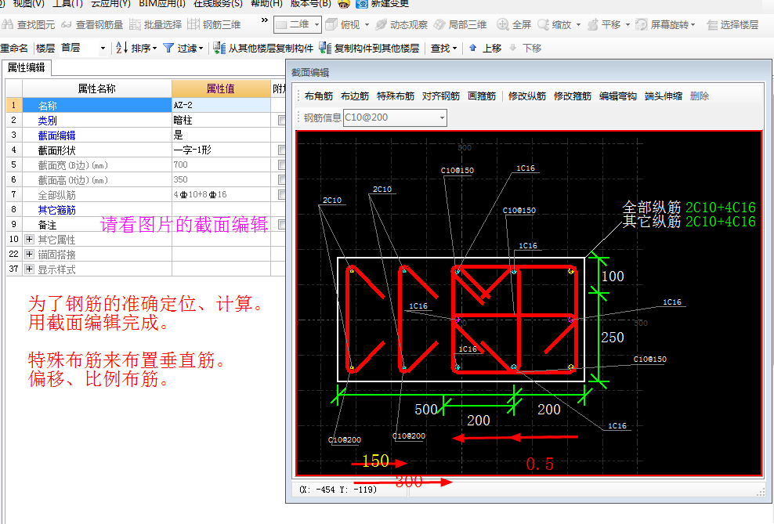Click 从其他楼层复制构件 icon
The image size is (774, 524).
pyautogui.click(x=219, y=48)
